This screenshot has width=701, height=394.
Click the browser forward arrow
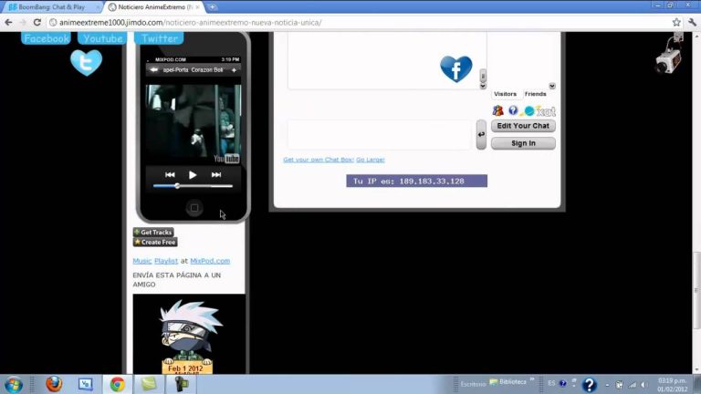pos(22,22)
